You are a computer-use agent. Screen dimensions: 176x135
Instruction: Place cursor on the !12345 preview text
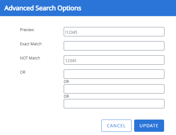[71, 32]
